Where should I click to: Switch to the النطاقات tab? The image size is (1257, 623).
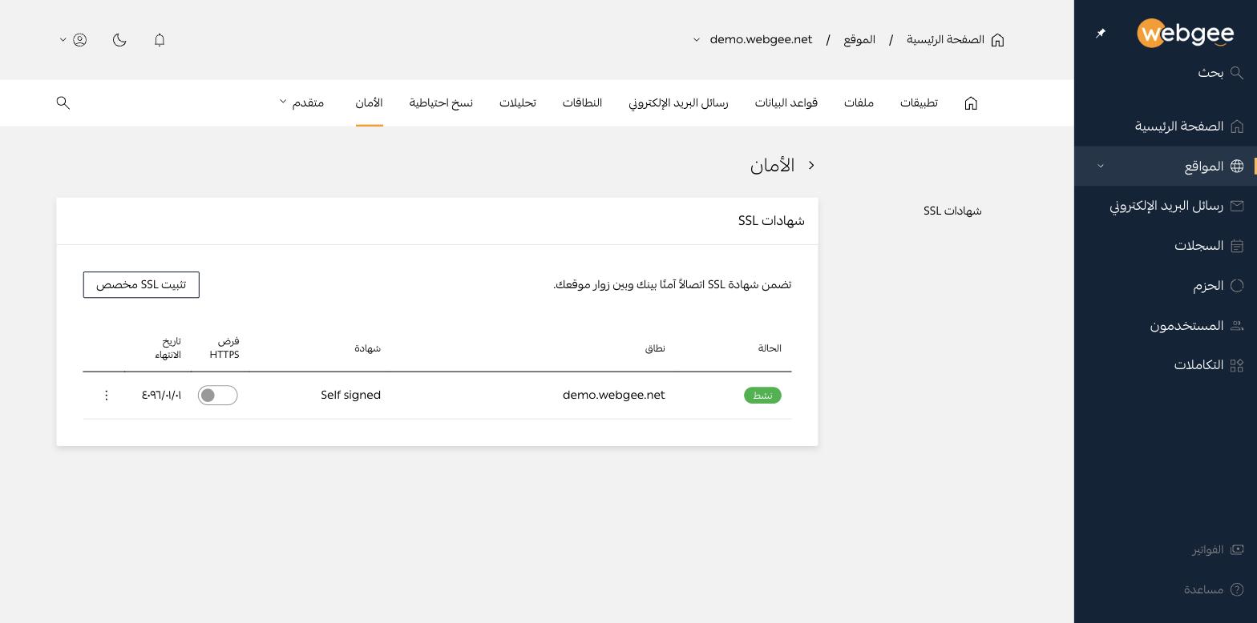582,103
